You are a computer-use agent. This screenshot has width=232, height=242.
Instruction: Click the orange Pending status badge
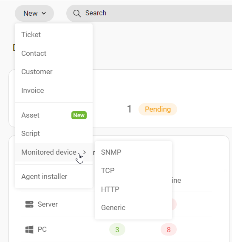coord(158,109)
